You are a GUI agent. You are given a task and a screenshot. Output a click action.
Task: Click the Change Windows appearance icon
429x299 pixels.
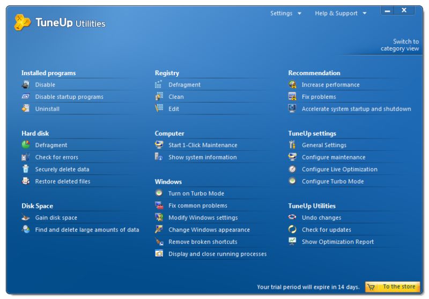tap(159, 229)
